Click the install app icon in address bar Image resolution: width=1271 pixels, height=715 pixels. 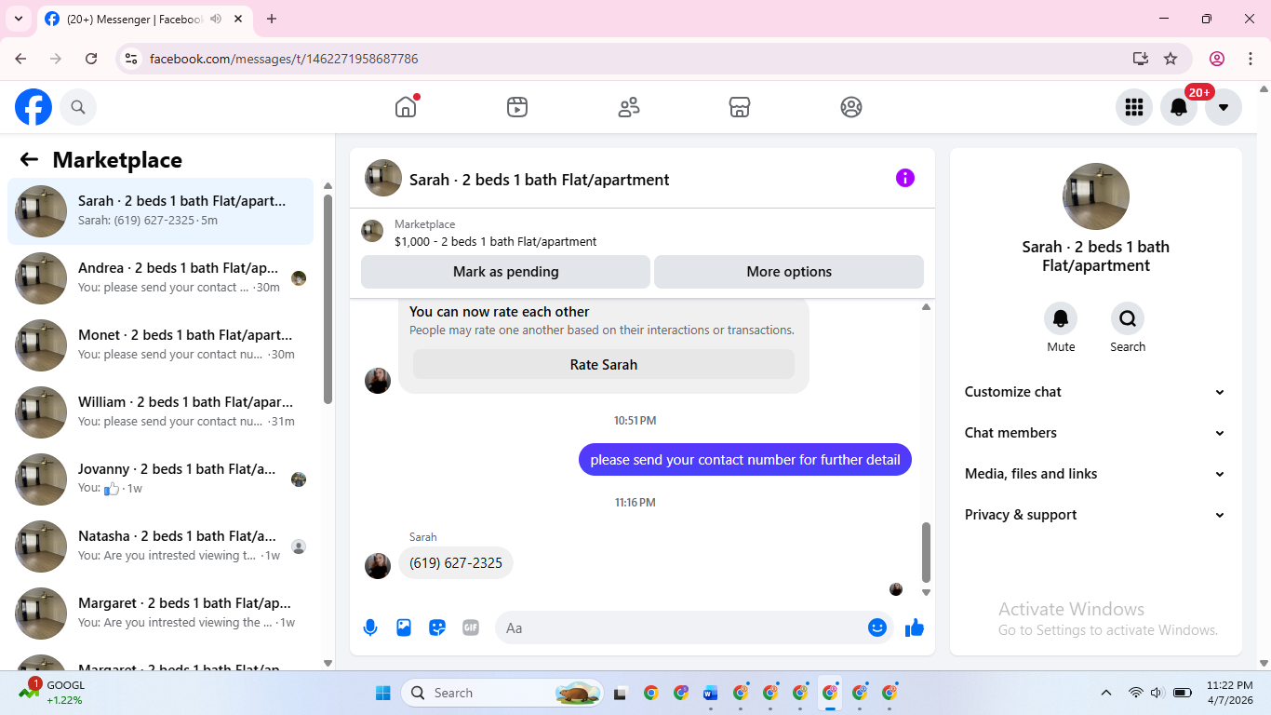click(x=1141, y=59)
